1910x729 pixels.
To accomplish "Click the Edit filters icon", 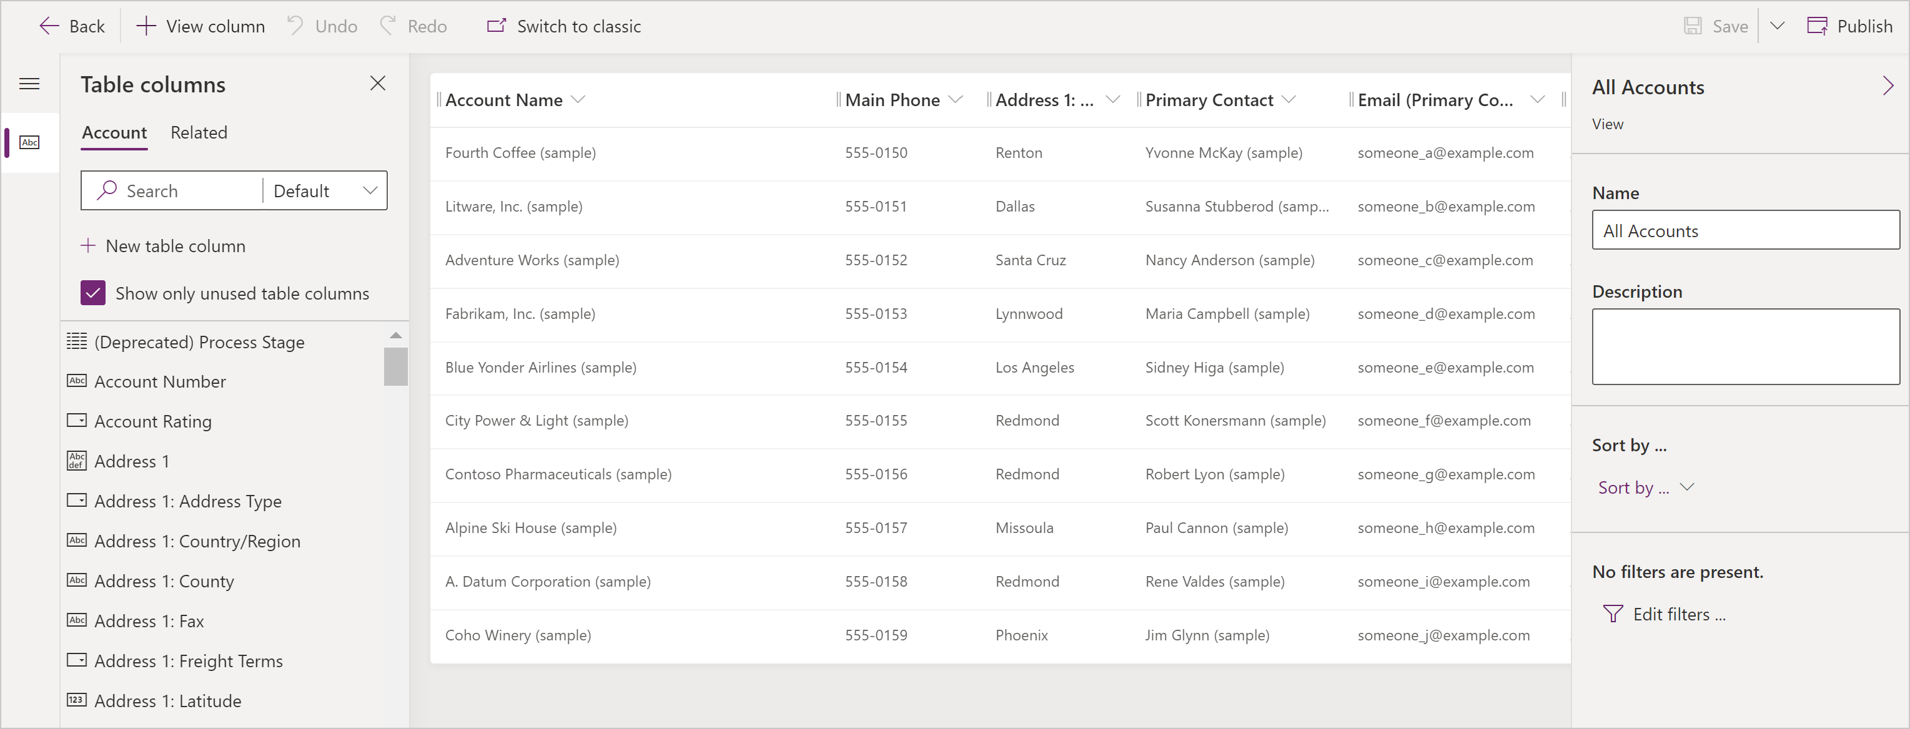I will coord(1613,614).
